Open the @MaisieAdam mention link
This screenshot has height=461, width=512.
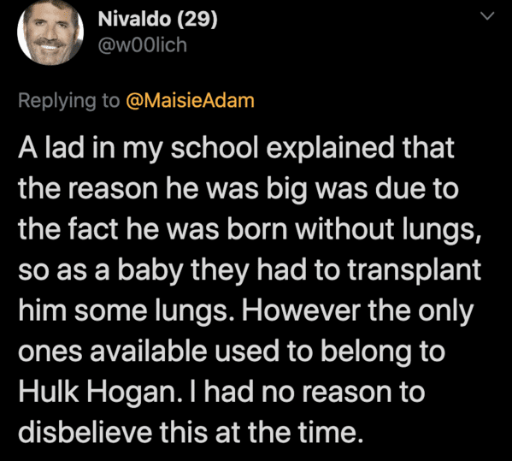pos(190,100)
